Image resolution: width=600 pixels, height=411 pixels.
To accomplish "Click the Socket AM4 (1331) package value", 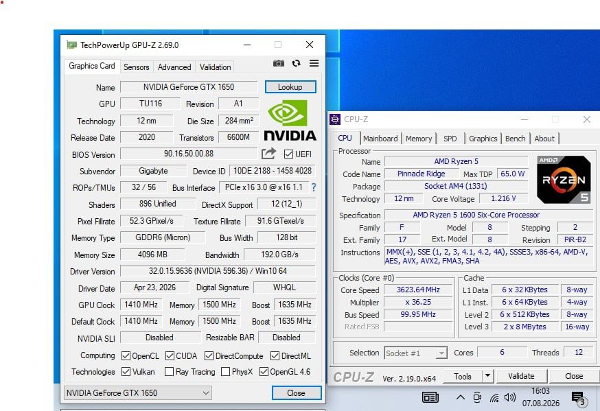I will (456, 186).
